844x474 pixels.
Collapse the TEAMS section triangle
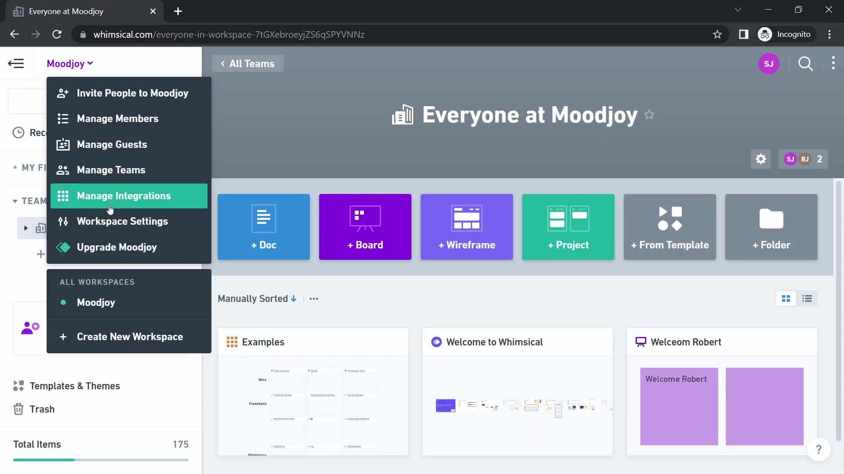(15, 201)
